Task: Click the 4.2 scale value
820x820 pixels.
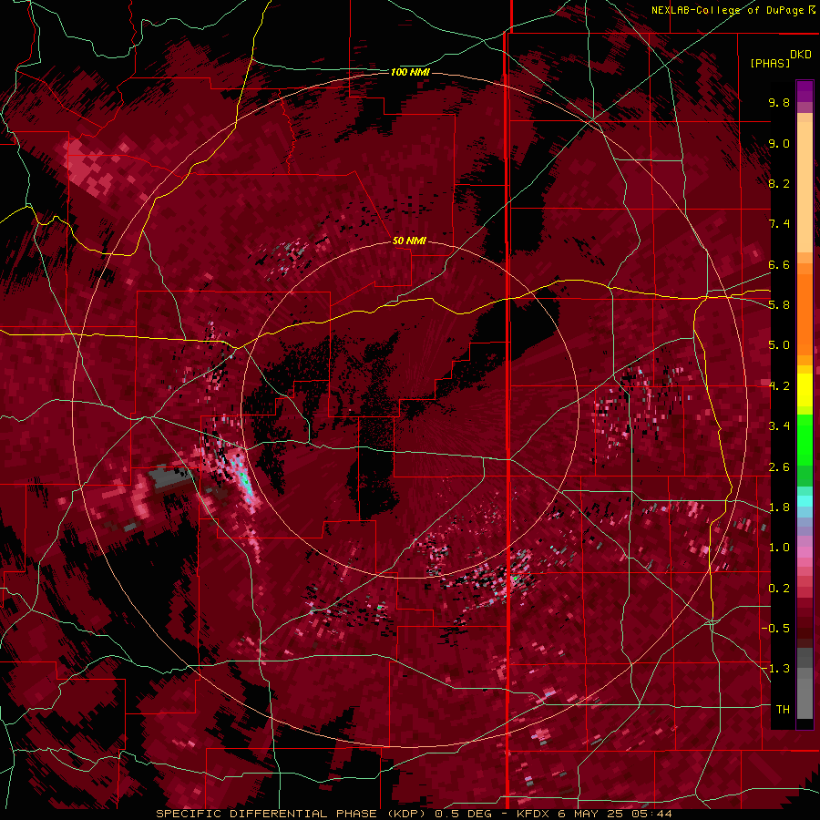Action: (x=779, y=386)
